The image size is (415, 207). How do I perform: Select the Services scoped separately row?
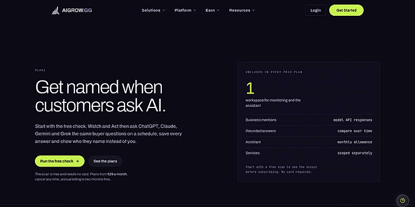[308, 153]
